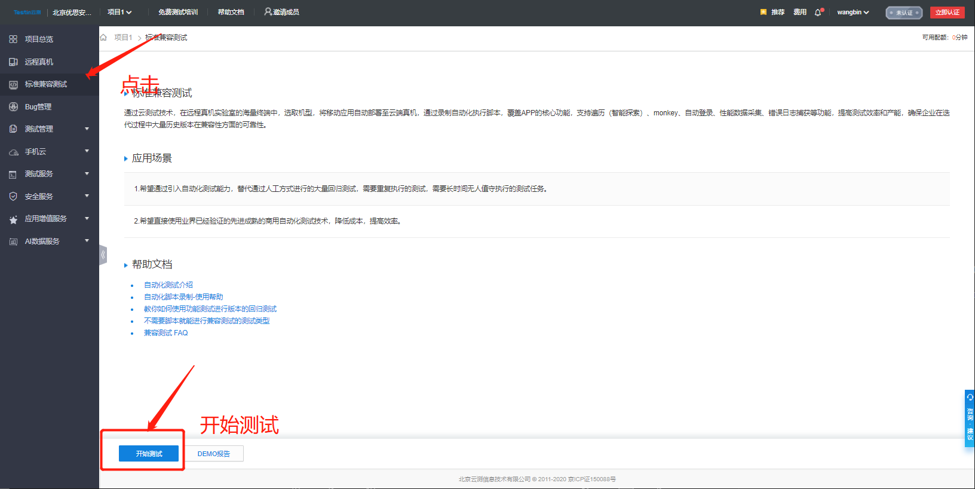Open the 自动化测试介绍 link
This screenshot has height=489, width=975.
pyautogui.click(x=168, y=285)
